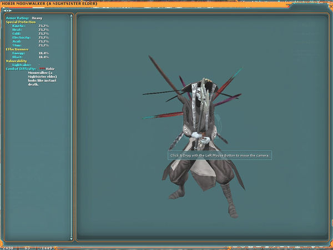
Task: Click the stats panel scroll-down arrow
Action: [x=72, y=239]
